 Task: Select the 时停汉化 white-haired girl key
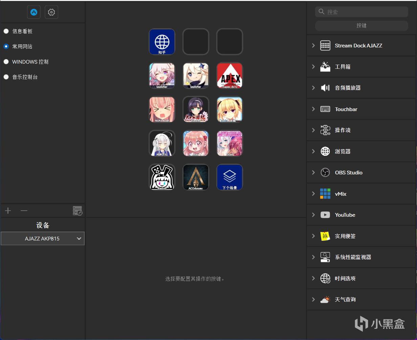[162, 143]
